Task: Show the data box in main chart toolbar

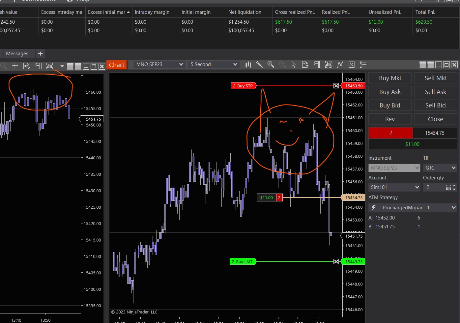Action: 305,64
